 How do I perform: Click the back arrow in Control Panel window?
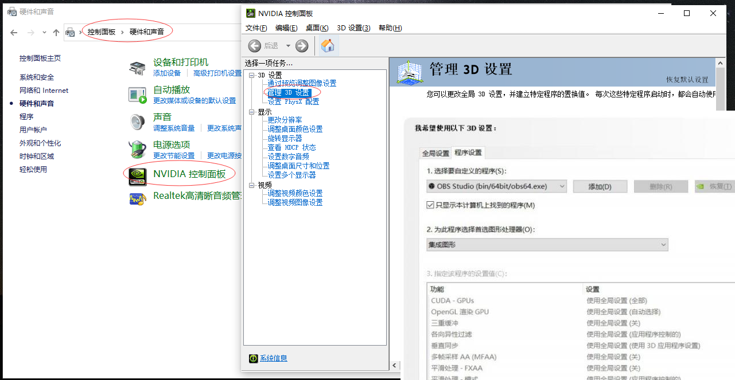coord(14,33)
